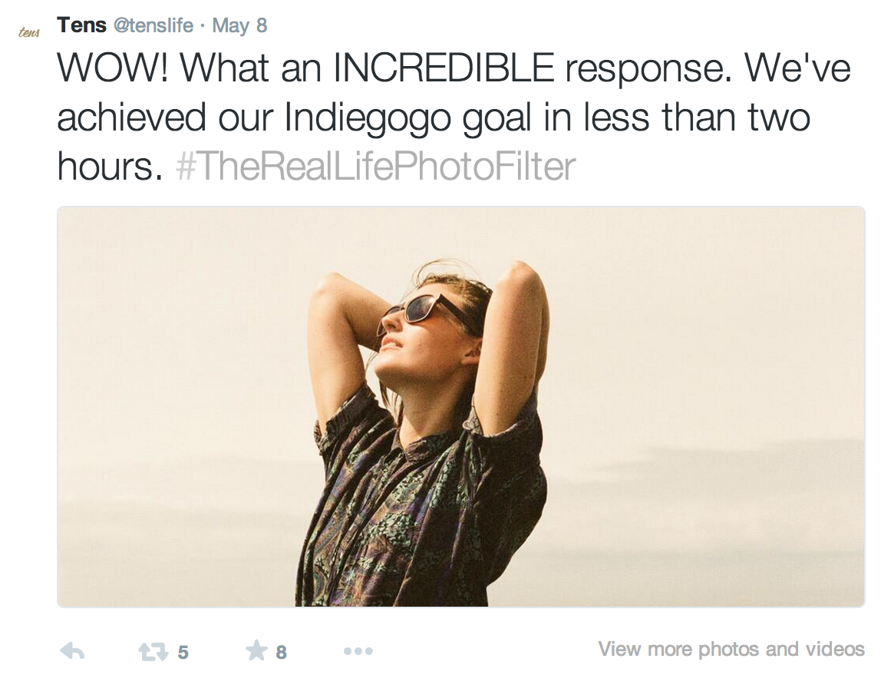881x685 pixels.
Task: Click the word INCREDIBLE in the tweet text
Action: [444, 68]
